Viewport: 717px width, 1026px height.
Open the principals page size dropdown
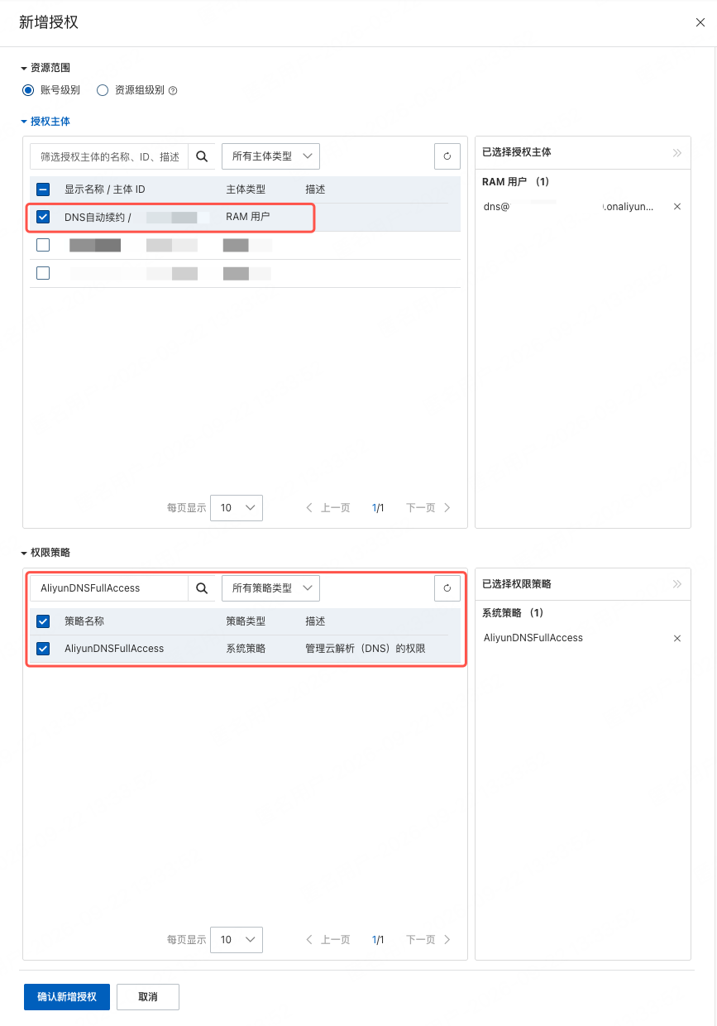pos(237,508)
